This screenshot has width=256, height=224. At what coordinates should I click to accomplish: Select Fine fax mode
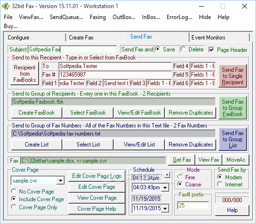(x=186, y=177)
